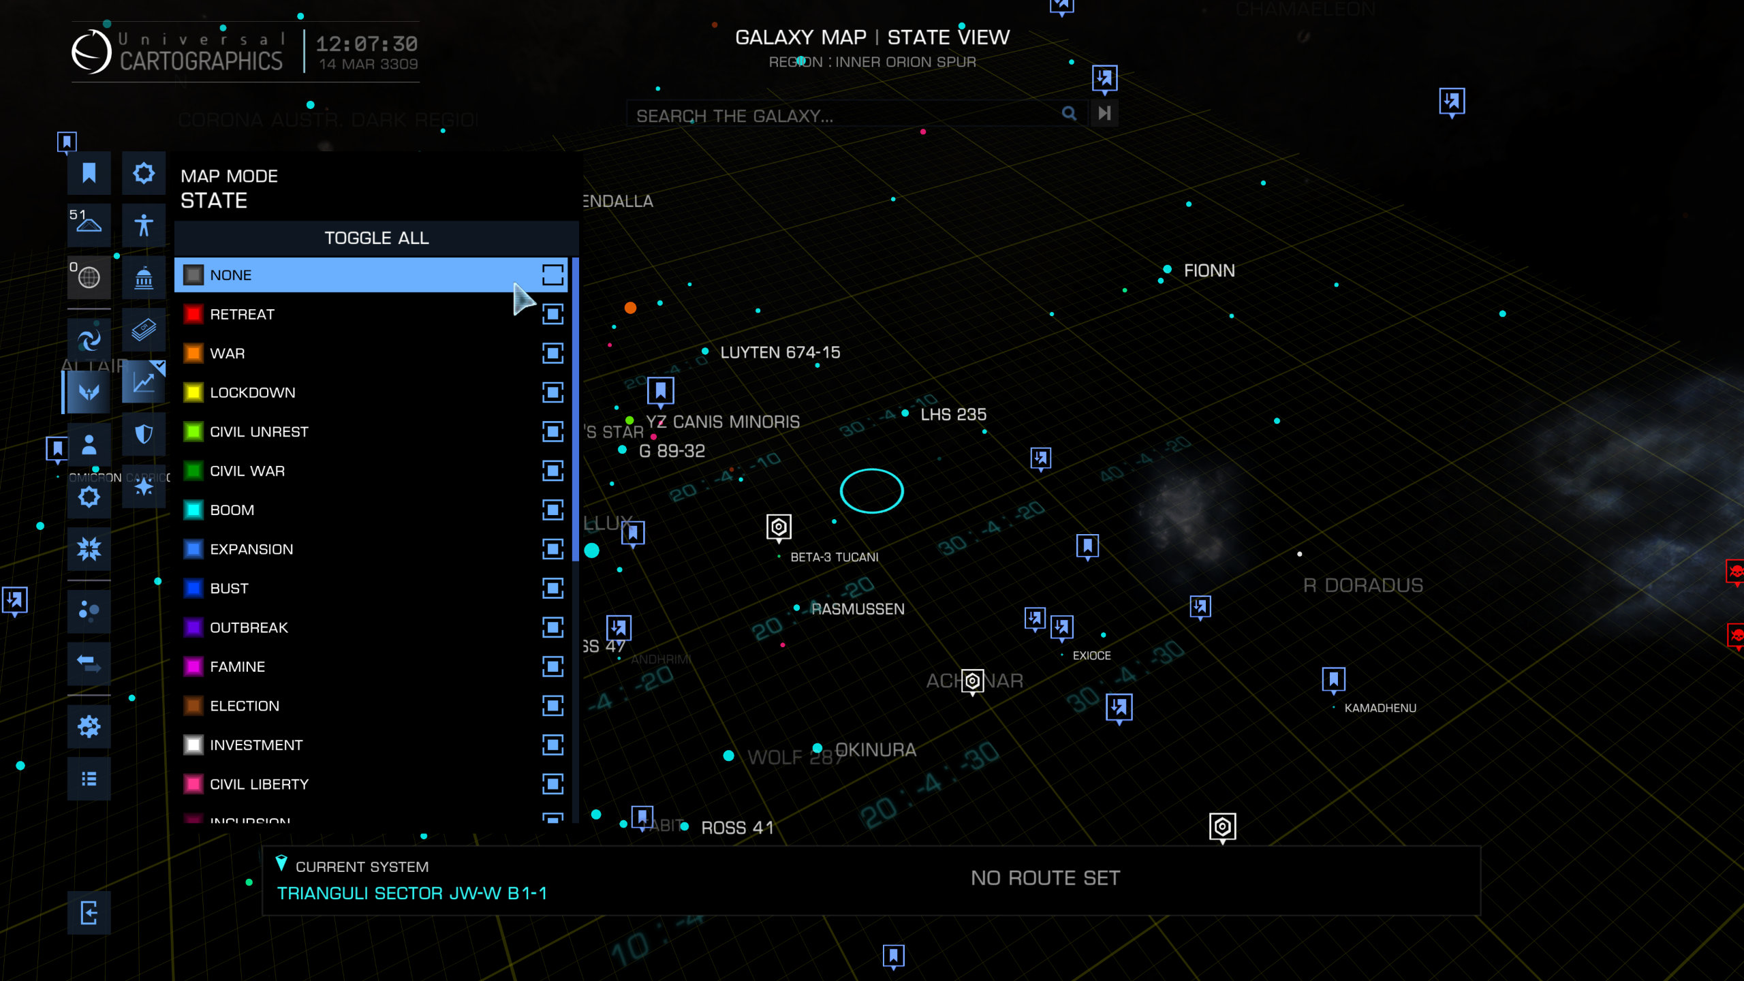Select the LHS 235 system label
1744x981 pixels.
pyautogui.click(x=953, y=414)
